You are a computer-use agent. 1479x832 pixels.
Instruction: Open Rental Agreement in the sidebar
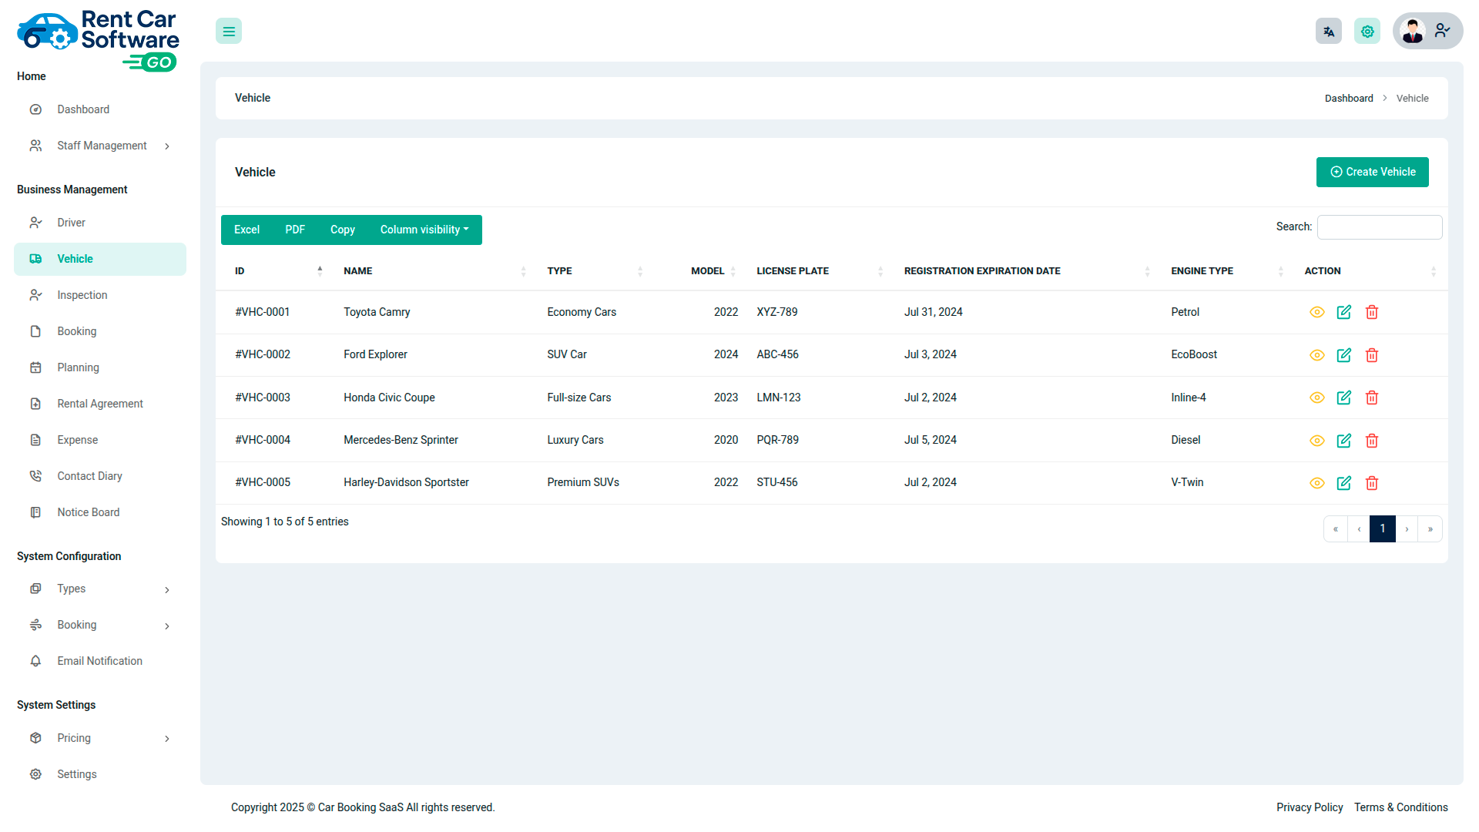[x=100, y=404]
